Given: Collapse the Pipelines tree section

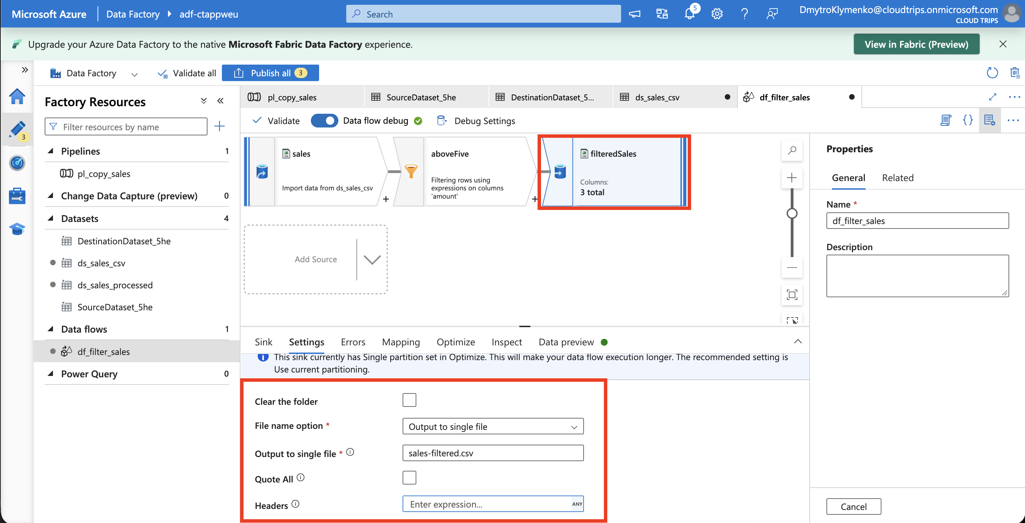Looking at the screenshot, I should point(50,151).
